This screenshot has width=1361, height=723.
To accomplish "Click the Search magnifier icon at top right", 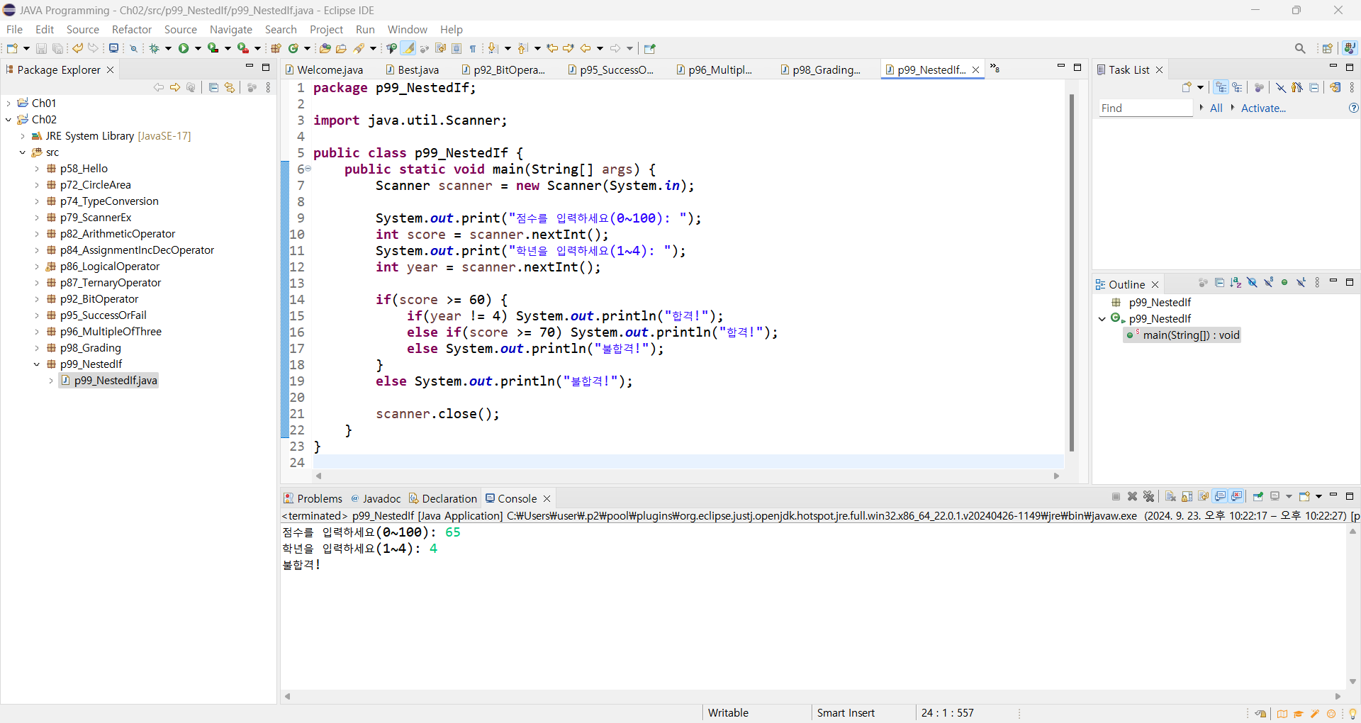I will click(1300, 48).
